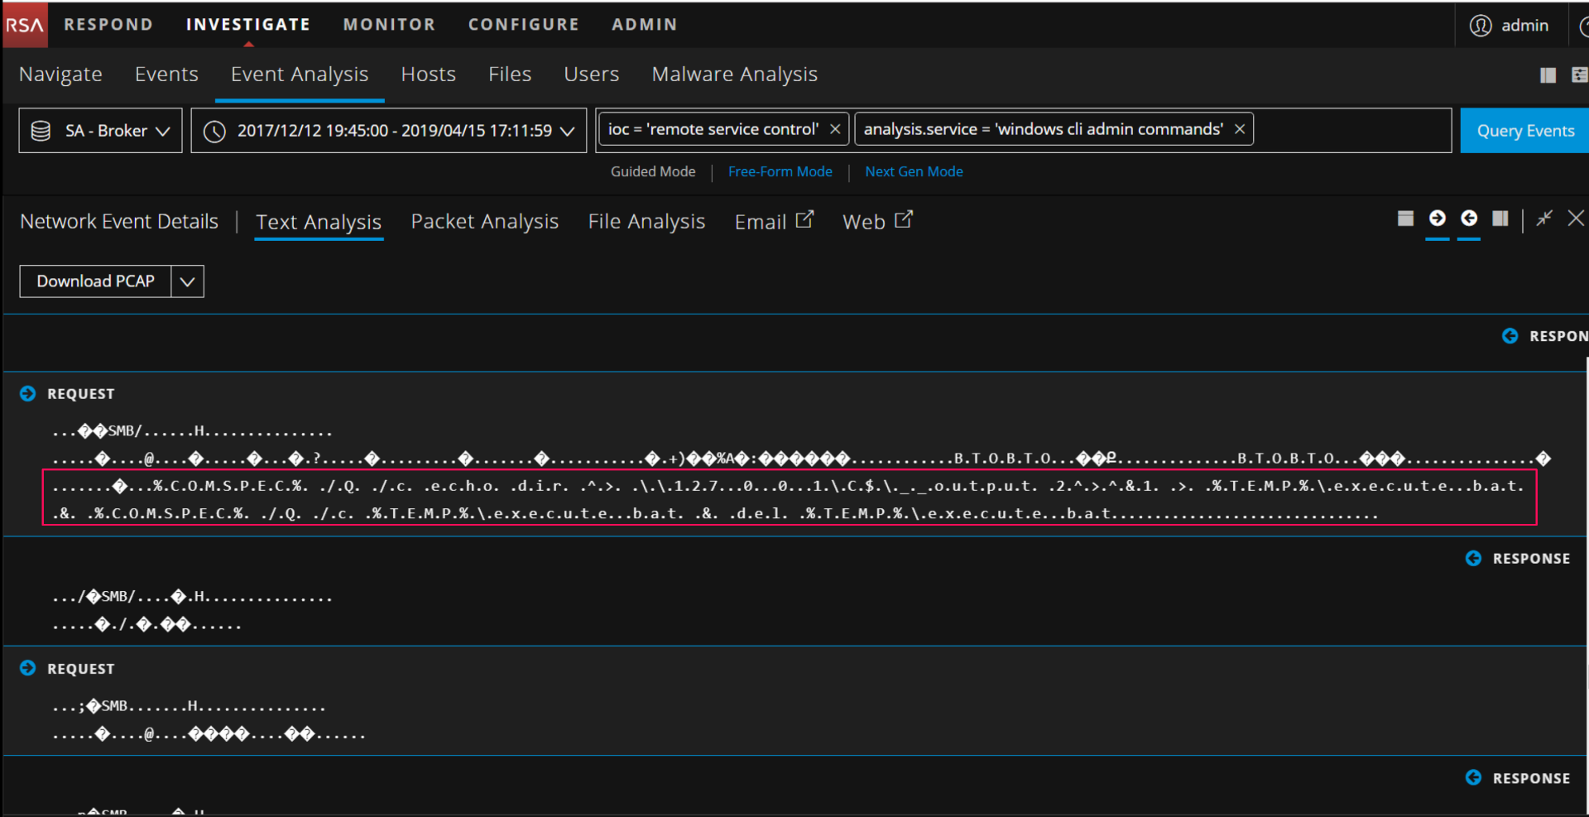
Task: Toggle response display arrow in toolbar
Action: tap(1469, 219)
